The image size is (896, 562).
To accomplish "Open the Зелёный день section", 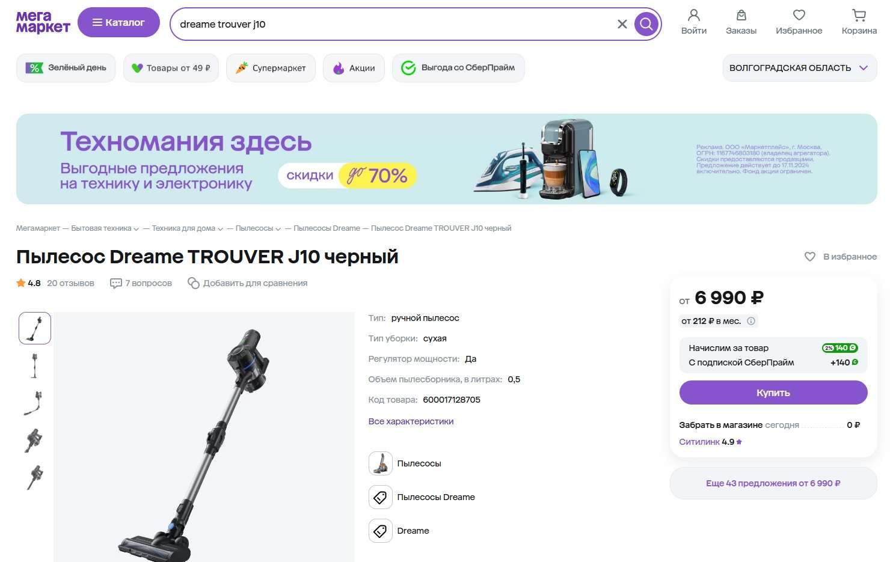I will click(x=66, y=68).
